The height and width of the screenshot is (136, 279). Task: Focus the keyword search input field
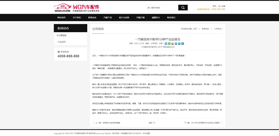pyautogui.click(x=162, y=8)
